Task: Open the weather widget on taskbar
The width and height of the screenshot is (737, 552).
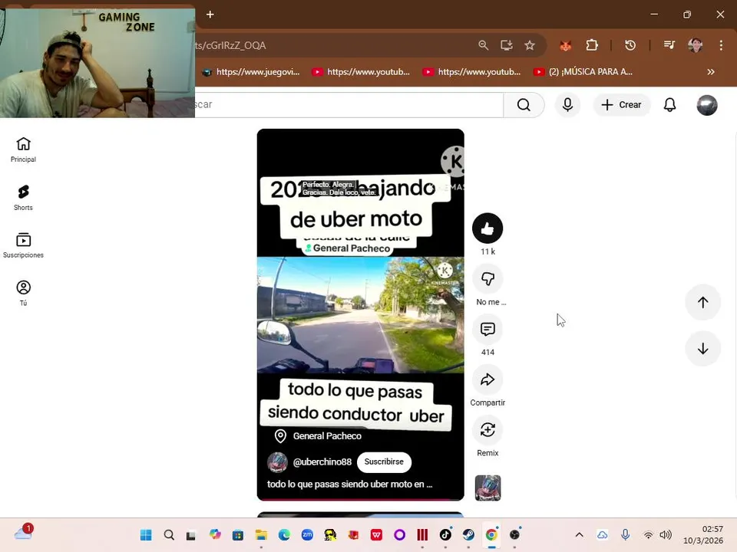Action: coord(24,533)
